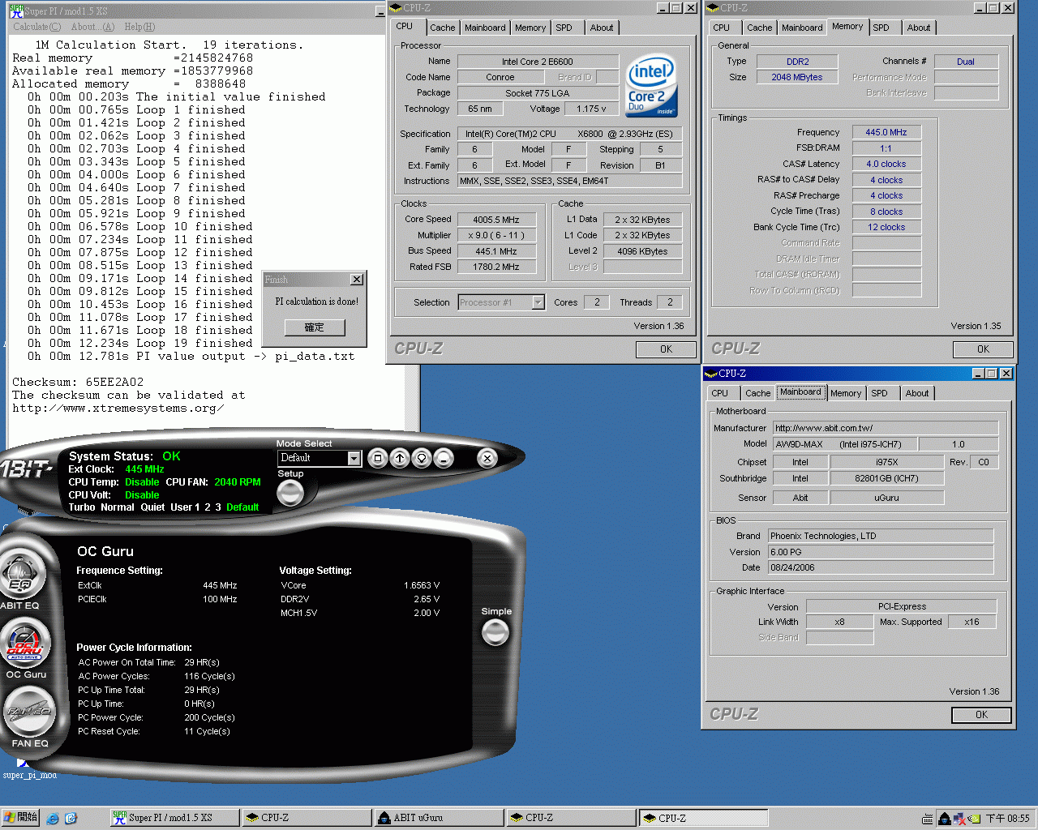The image size is (1038, 830).
Task: Click the second quick launch browser icon
Action: [x=71, y=819]
